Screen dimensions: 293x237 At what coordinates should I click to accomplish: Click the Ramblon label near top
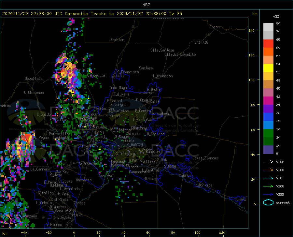(117, 40)
